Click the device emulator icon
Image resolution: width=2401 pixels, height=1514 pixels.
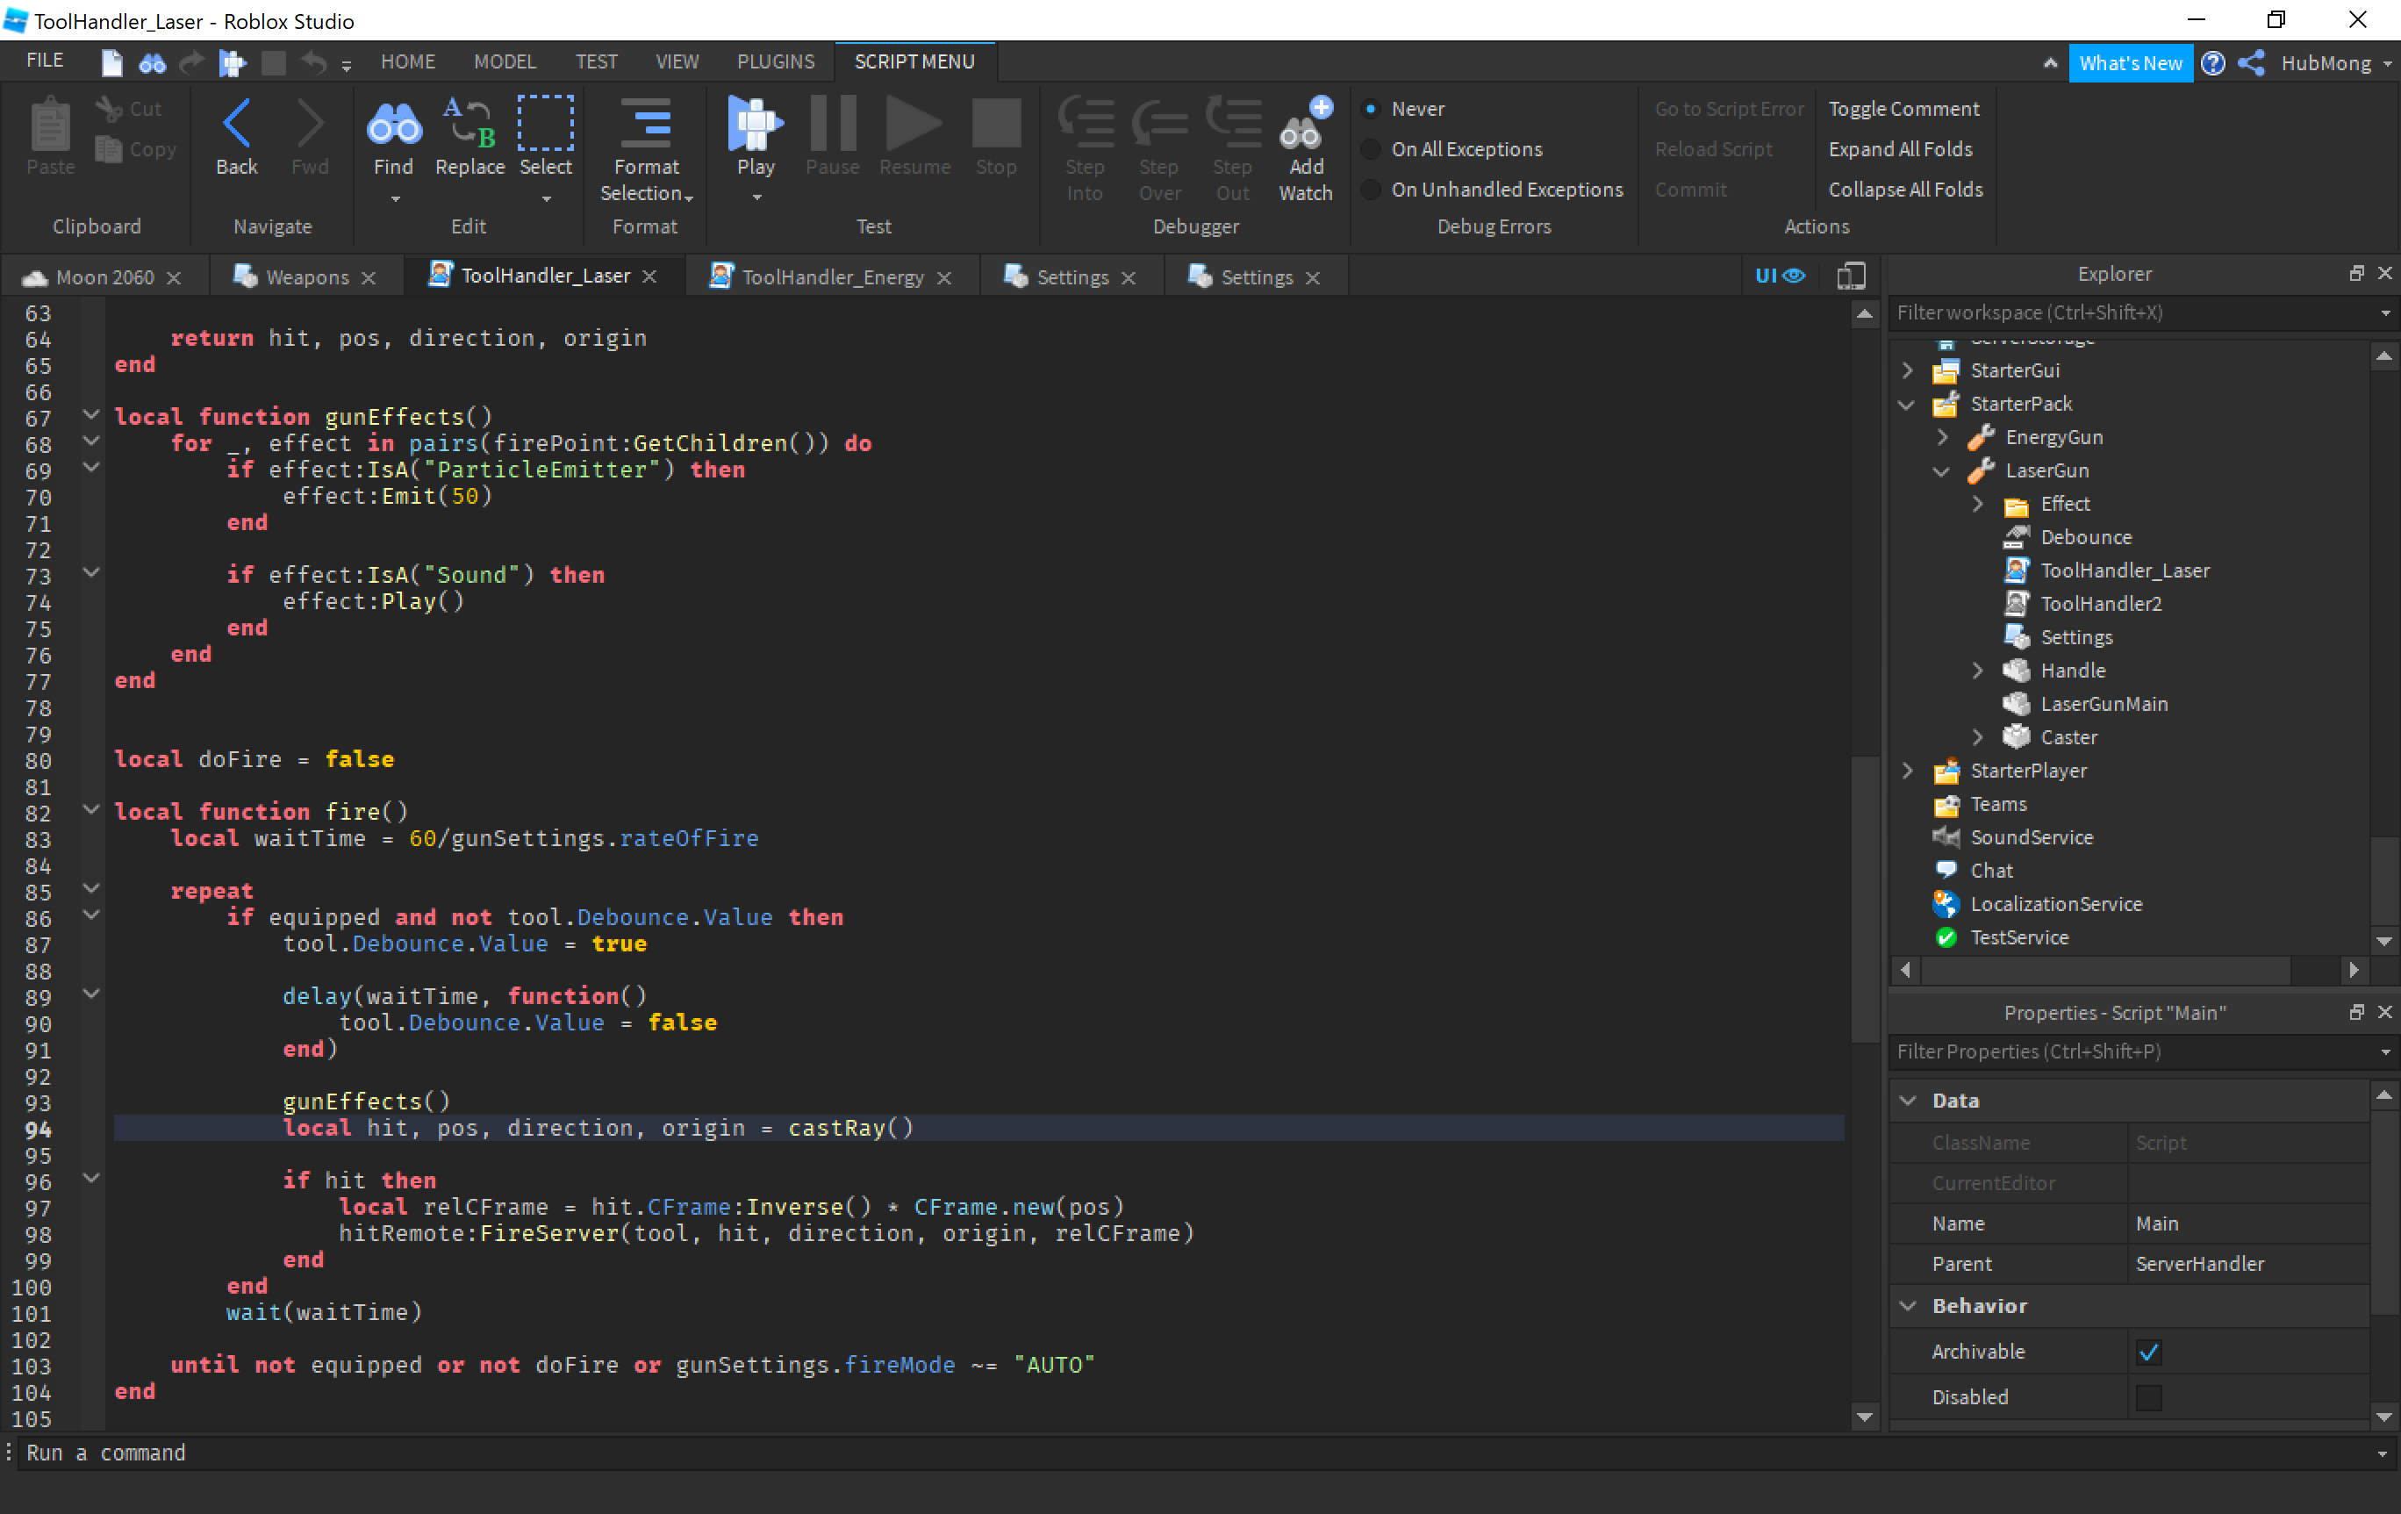pos(1851,276)
